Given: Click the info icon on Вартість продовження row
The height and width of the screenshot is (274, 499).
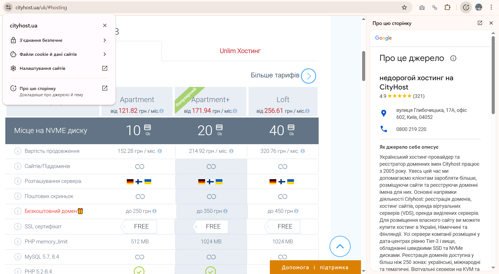Looking at the screenshot, I should click(18, 151).
